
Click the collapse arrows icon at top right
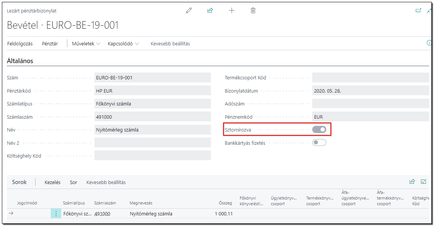pyautogui.click(x=429, y=11)
